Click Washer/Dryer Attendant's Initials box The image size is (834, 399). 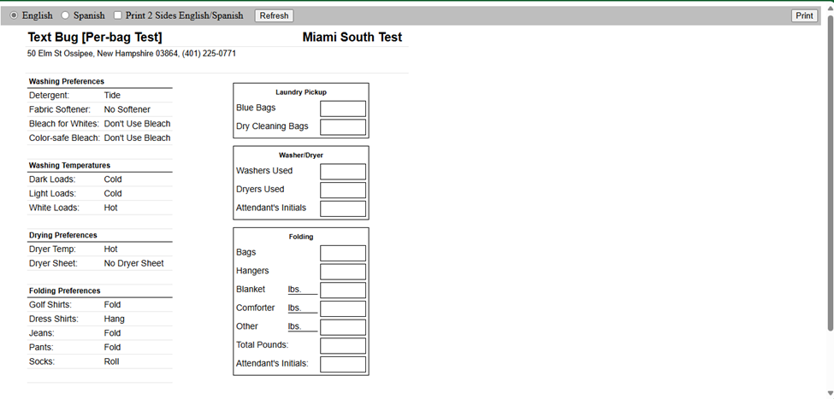click(342, 208)
